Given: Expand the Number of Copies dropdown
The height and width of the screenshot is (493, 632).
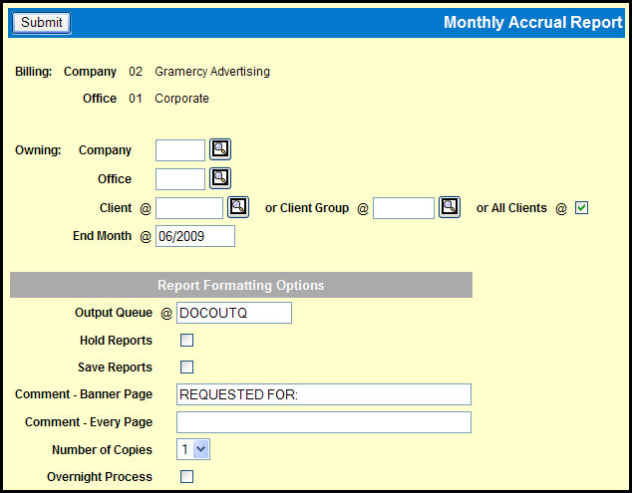Looking at the screenshot, I should coord(193,449).
